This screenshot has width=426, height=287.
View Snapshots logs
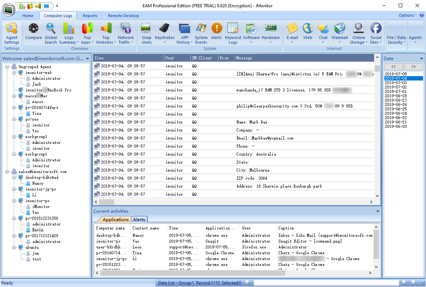[x=147, y=34]
